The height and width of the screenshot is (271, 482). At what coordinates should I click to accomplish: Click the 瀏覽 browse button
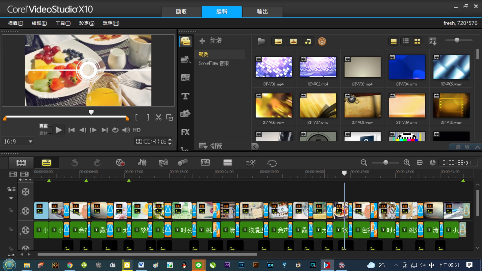tap(210, 146)
